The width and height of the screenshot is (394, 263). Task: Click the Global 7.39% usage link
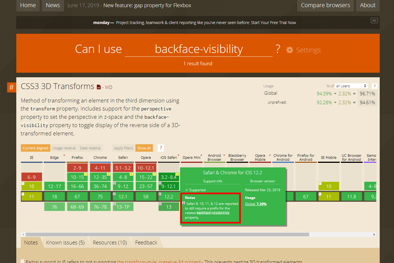pos(256,204)
